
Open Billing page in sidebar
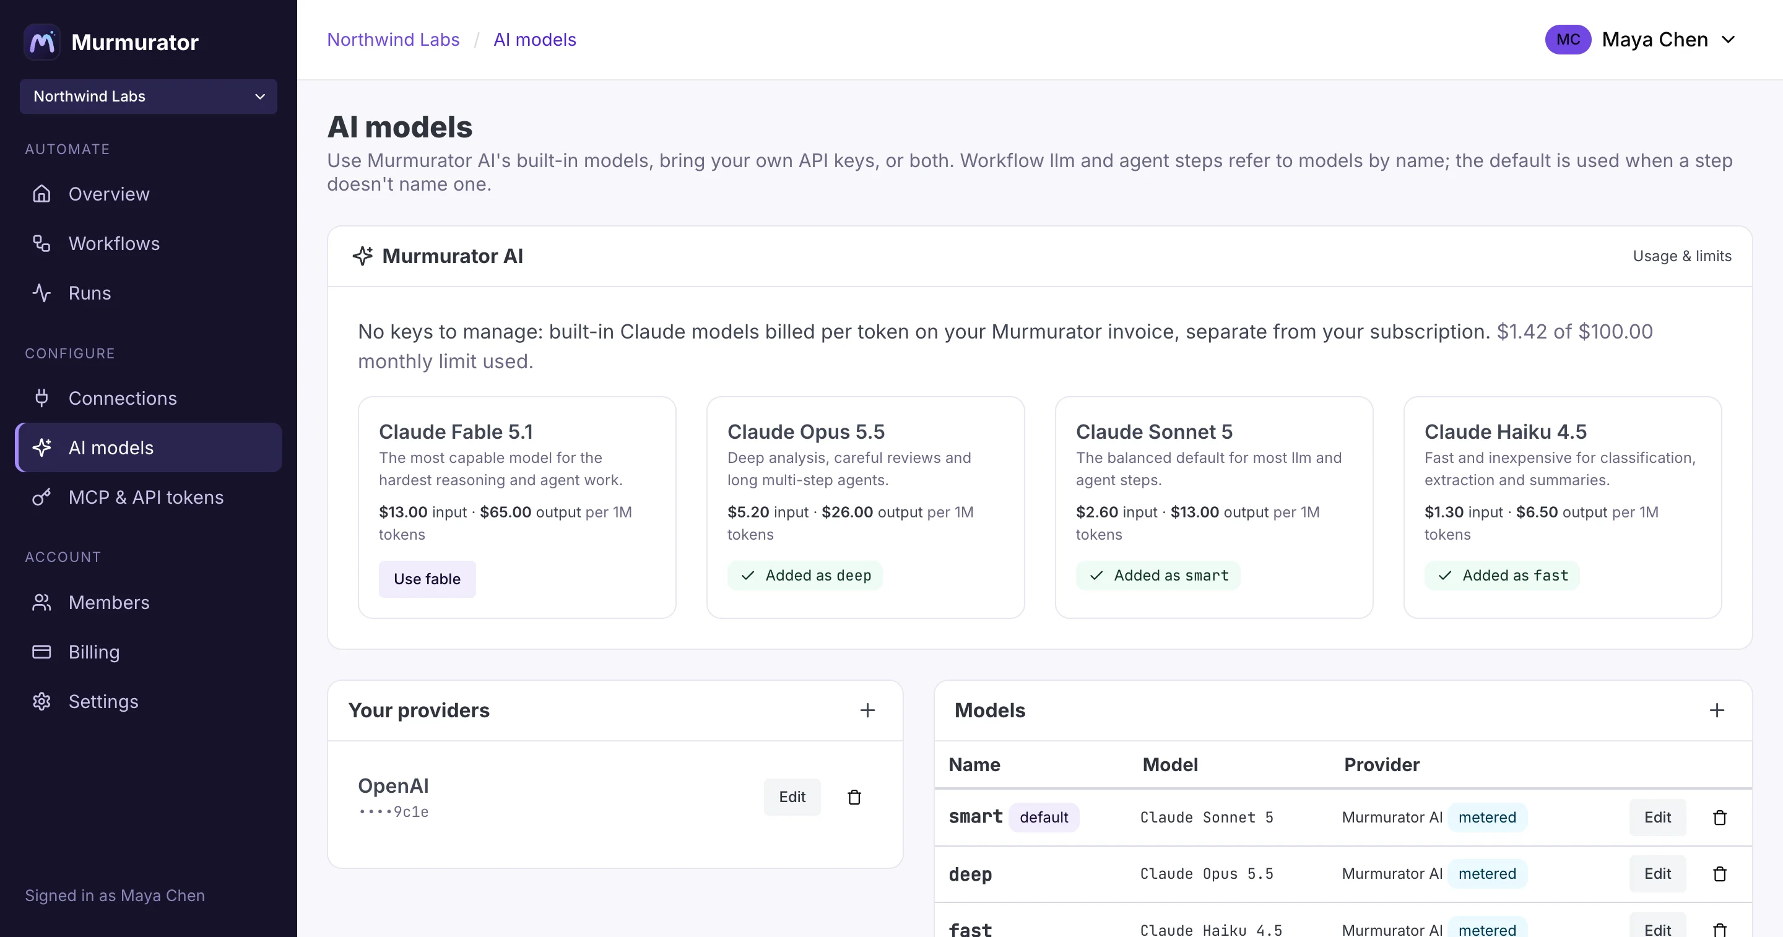(x=148, y=652)
